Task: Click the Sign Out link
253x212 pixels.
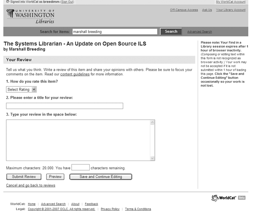Action: tap(67, 2)
